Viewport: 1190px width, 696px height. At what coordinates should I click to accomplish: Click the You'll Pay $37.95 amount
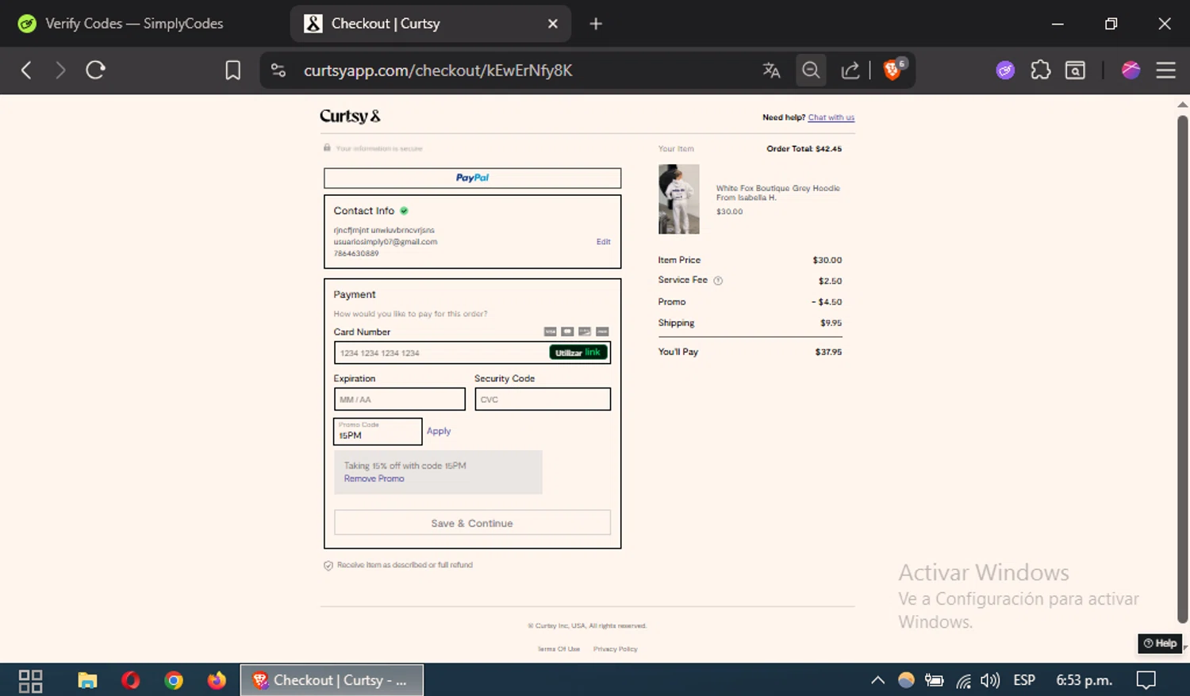828,352
